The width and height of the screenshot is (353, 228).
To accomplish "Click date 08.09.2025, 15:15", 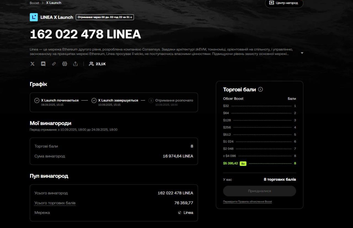I will point(52,105).
